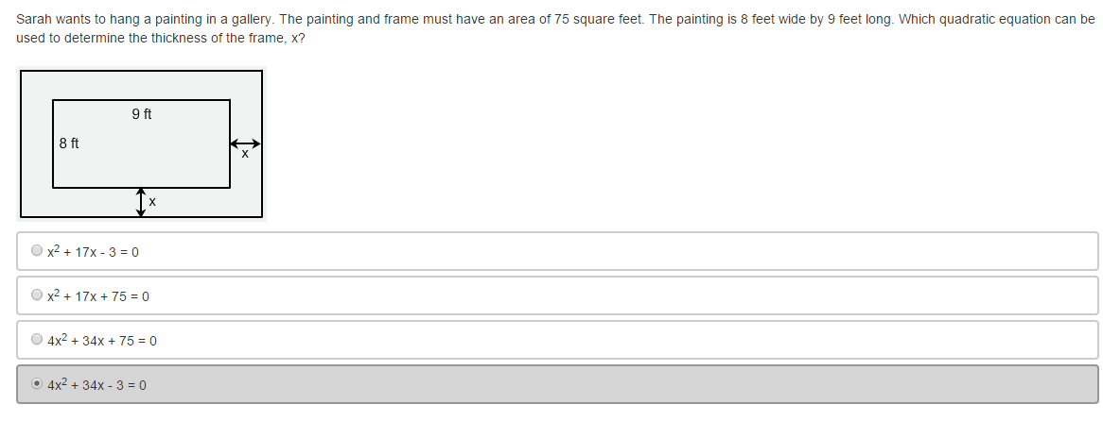
Task: Click the vertical double-headed arrow in the diagram
Action: pyautogui.click(x=141, y=201)
